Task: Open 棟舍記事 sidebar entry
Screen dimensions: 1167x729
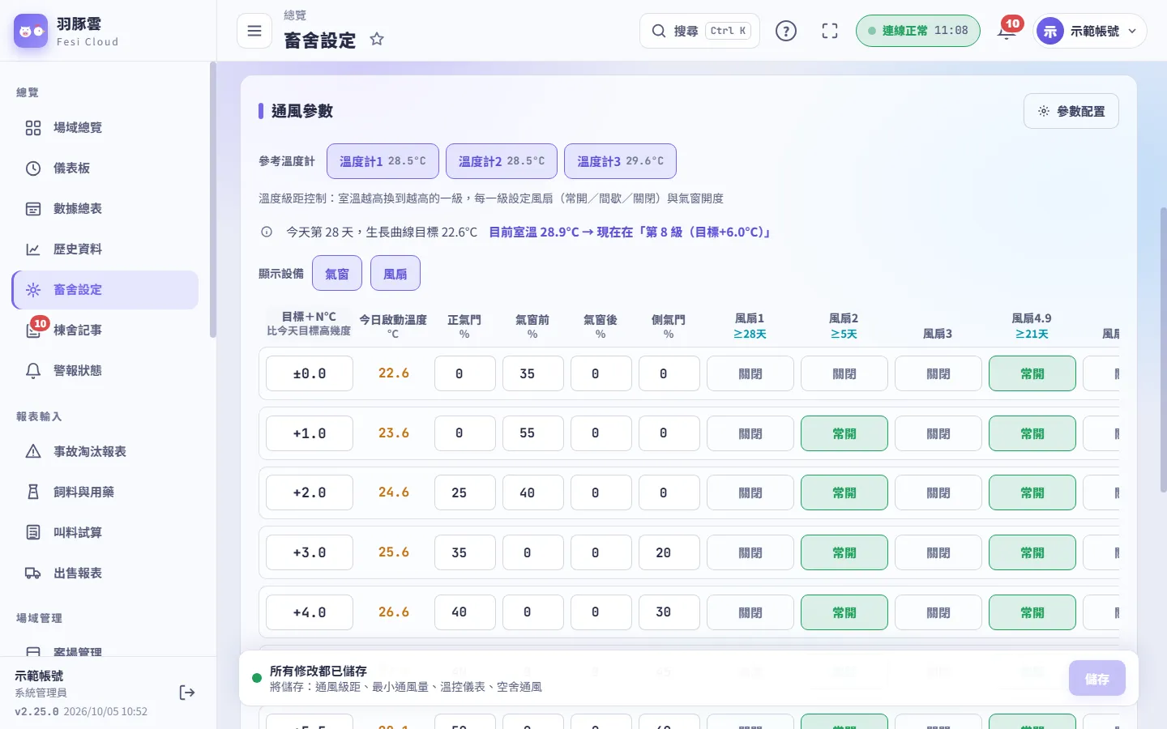Action: point(105,330)
